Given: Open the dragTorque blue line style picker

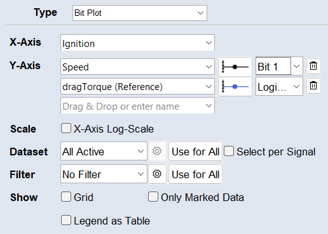Looking at the screenshot, I should pyautogui.click(x=235, y=87).
